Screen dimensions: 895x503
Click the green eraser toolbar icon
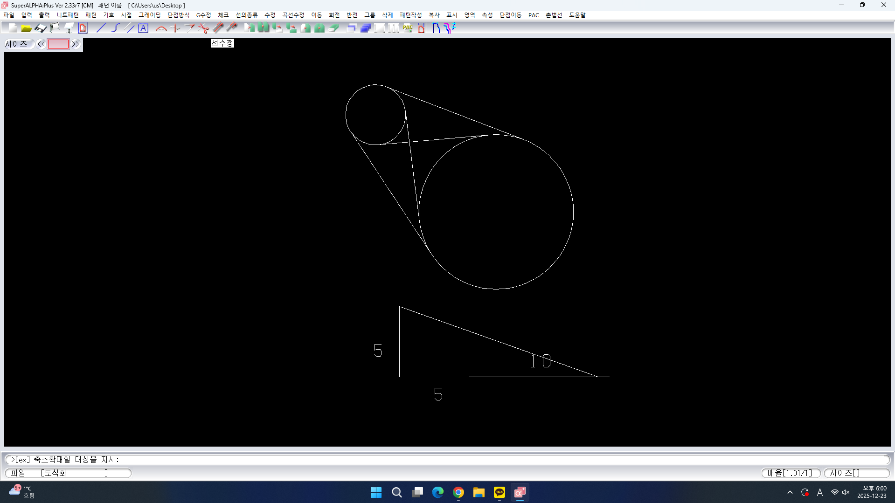point(333,28)
